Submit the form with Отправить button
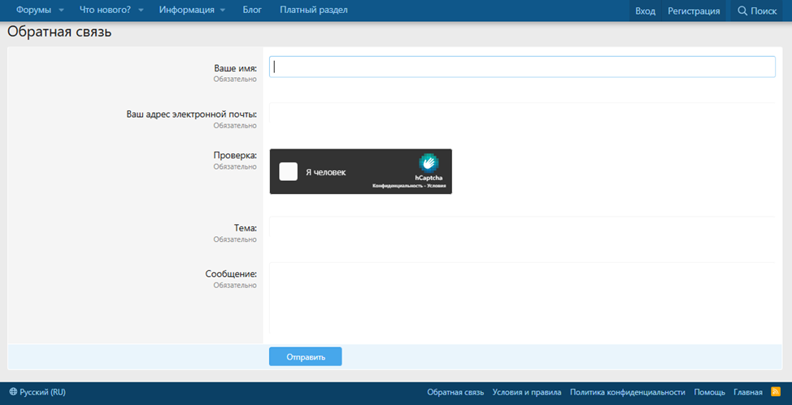The image size is (792, 405). point(306,356)
